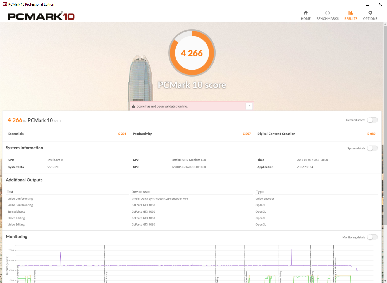Click the PCMark 10 logo

[41, 16]
